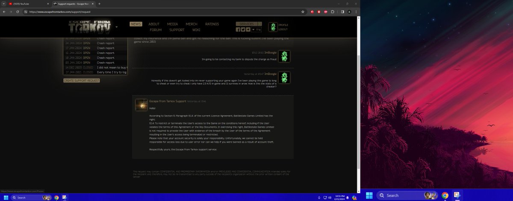Open Windows Start on right monitor taskbar
The height and width of the screenshot is (201, 513).
[x=369, y=195]
